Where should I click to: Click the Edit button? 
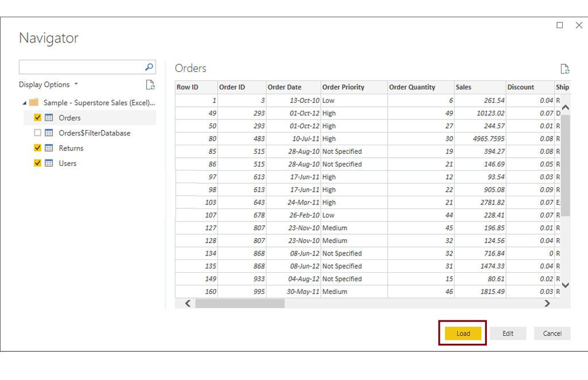pos(508,333)
